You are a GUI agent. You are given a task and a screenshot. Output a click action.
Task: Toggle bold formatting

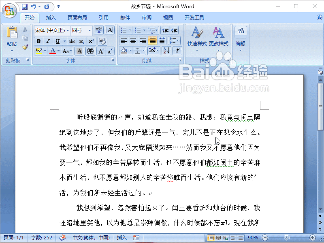tap(38, 41)
